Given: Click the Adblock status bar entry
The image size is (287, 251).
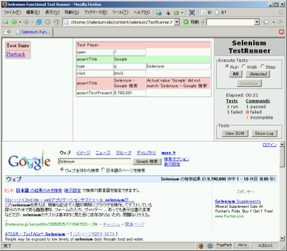Looking at the screenshot, I should coord(265,246).
